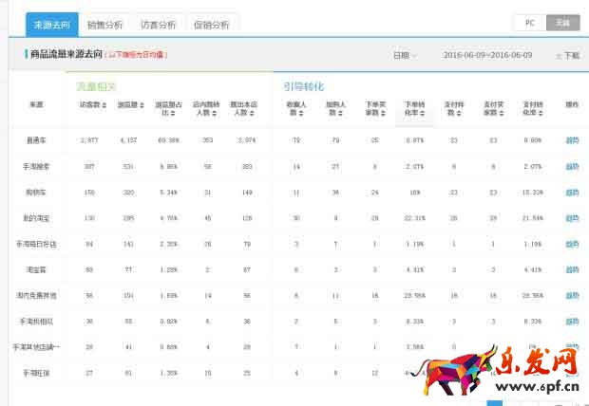The width and height of the screenshot is (589, 406).
Task: View 趋势 for 手淘搜索 row
Action: click(x=571, y=166)
